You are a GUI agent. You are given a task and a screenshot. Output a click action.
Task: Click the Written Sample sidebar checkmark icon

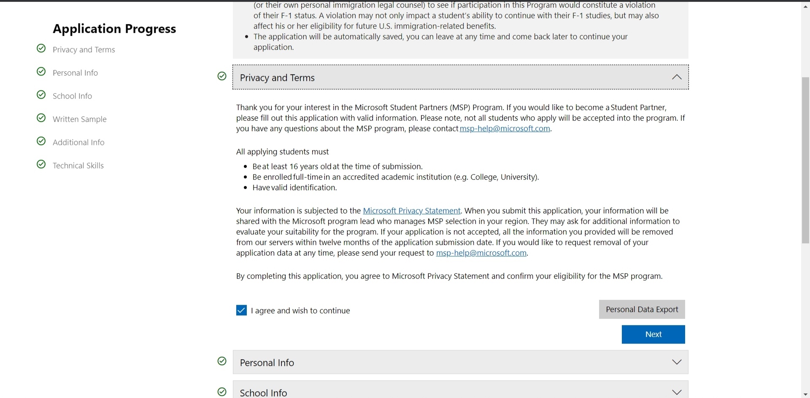41,118
